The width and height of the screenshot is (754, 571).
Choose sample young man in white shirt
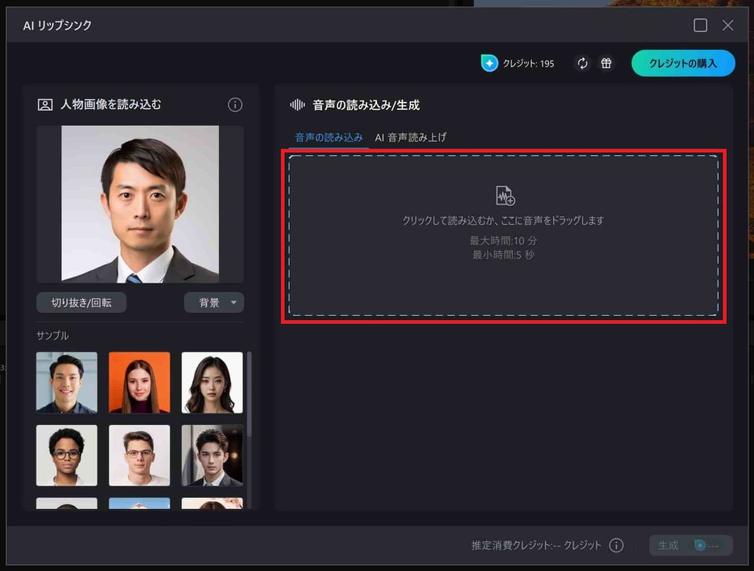(139, 455)
